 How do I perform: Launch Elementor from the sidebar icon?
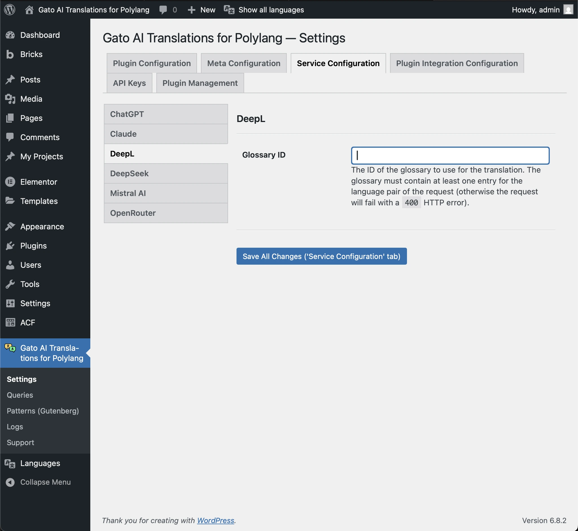[x=10, y=182]
